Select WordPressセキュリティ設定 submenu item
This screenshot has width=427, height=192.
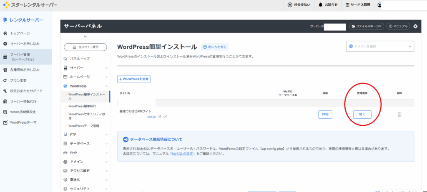click(87, 114)
